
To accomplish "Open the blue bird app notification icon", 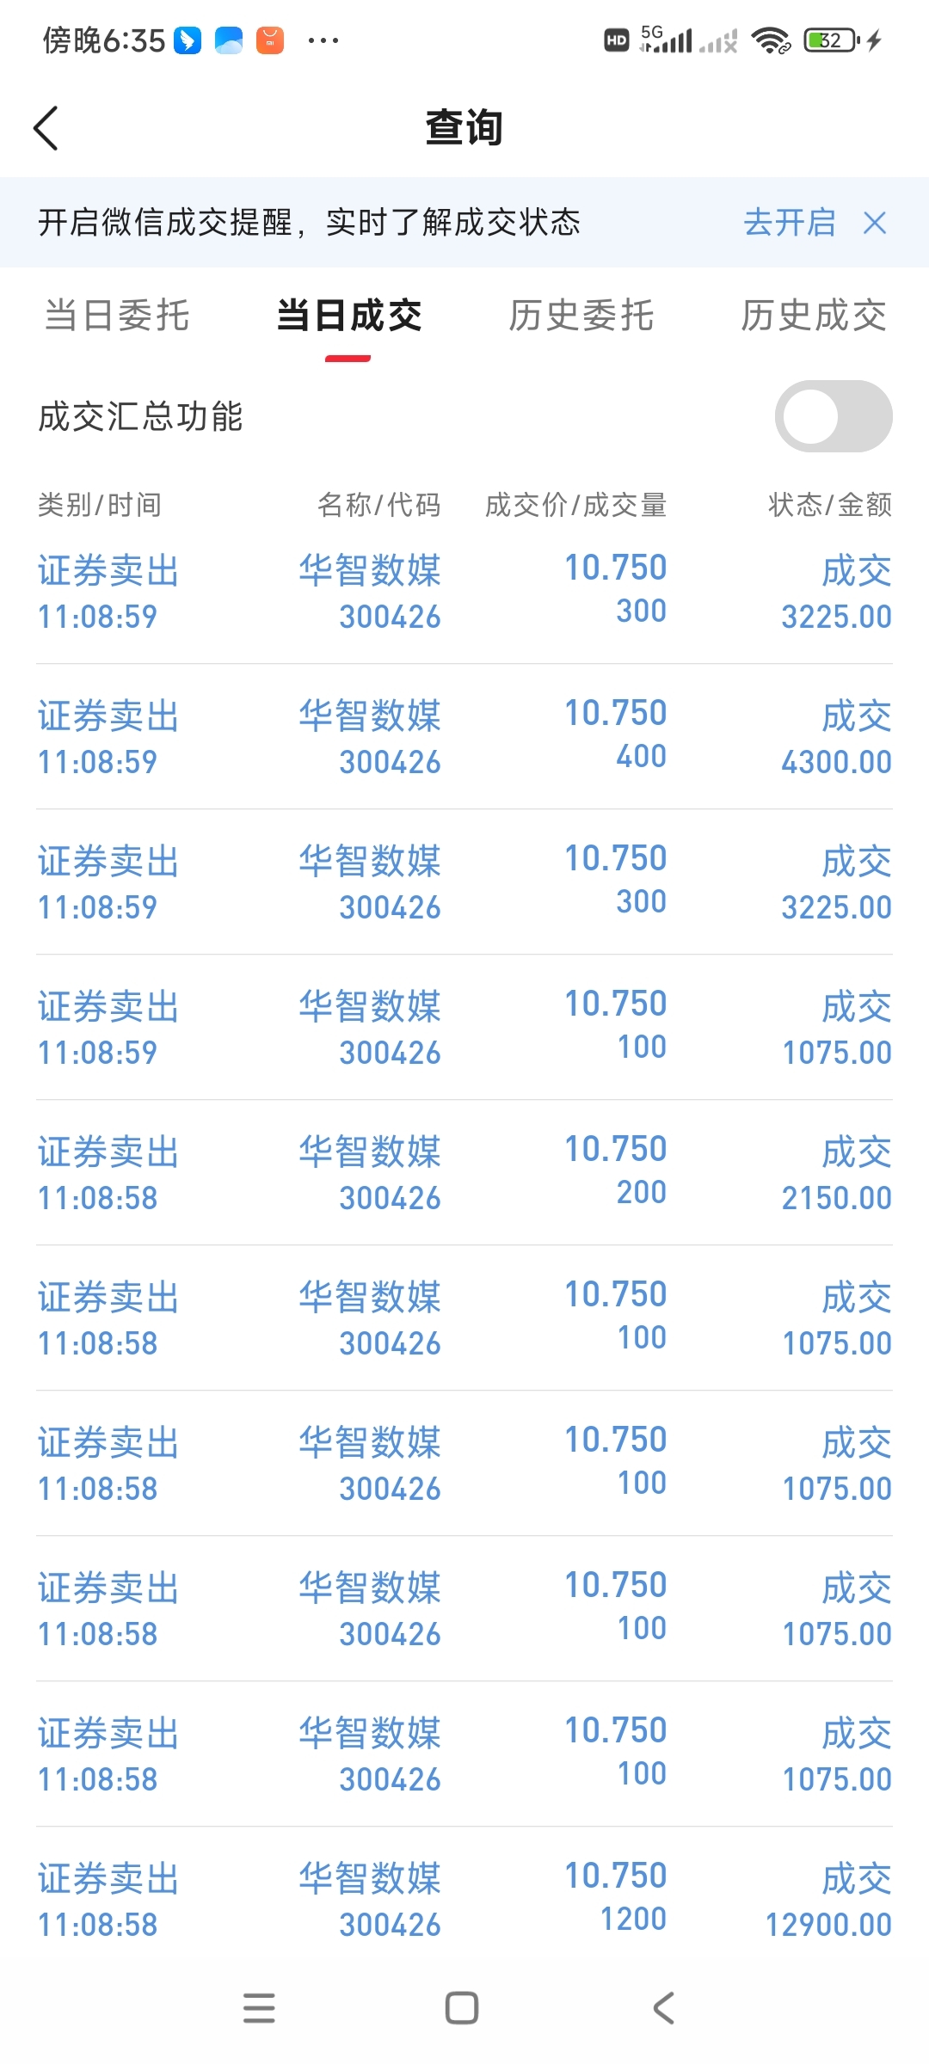I will (x=188, y=40).
